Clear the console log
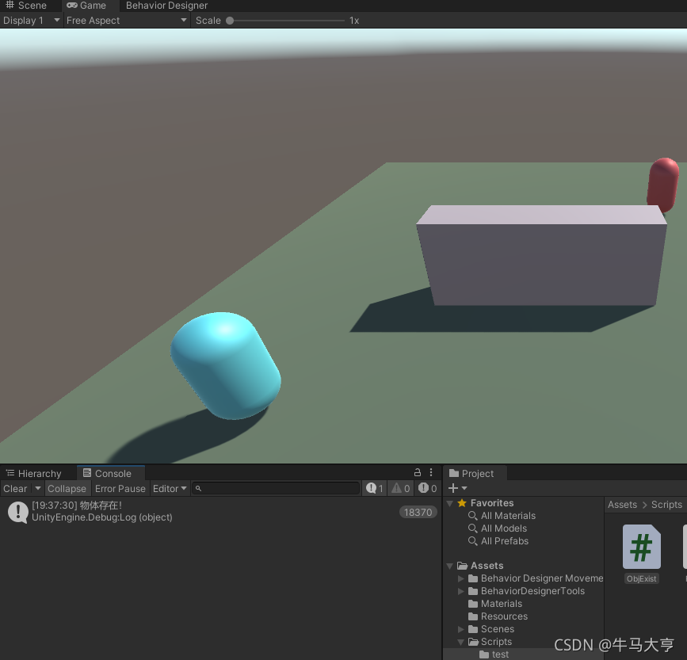Image resolution: width=687 pixels, height=660 pixels. (x=15, y=489)
